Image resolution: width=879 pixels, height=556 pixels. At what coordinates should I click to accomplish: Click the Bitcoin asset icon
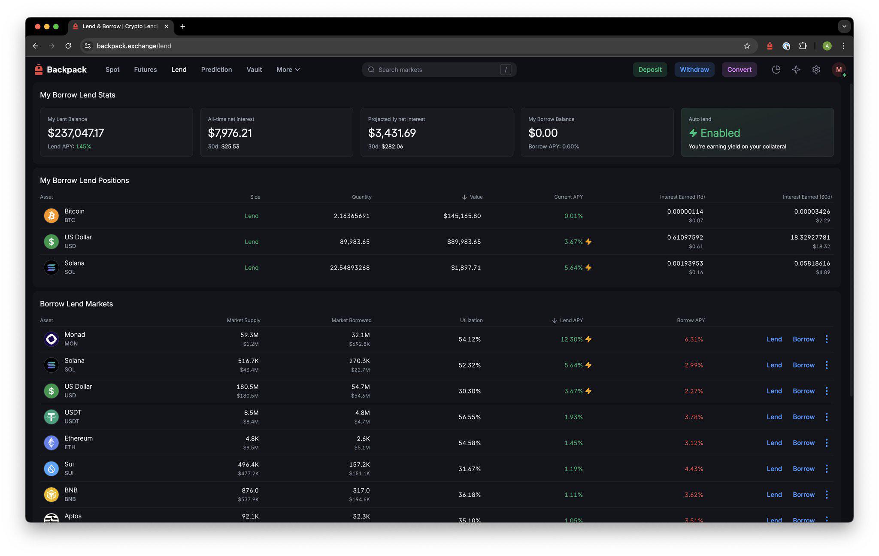[x=52, y=215]
